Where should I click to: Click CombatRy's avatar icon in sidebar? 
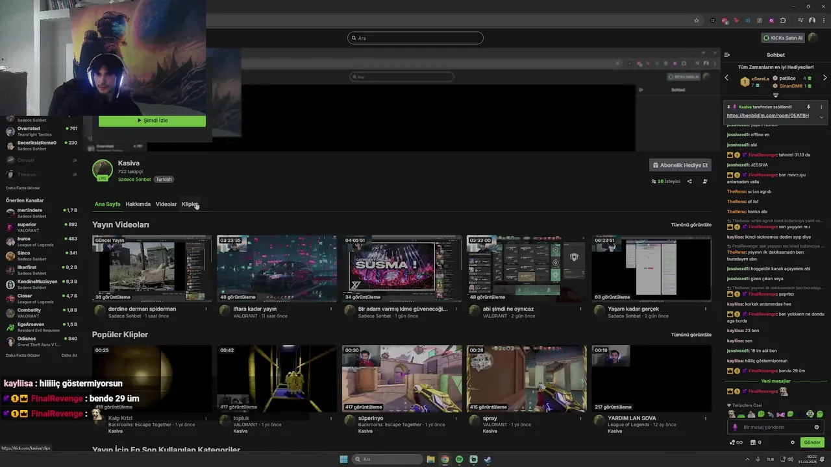coord(10,313)
